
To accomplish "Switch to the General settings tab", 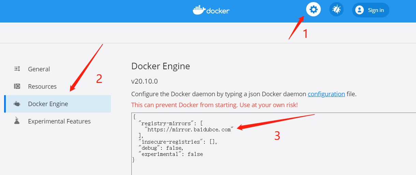I will [39, 69].
